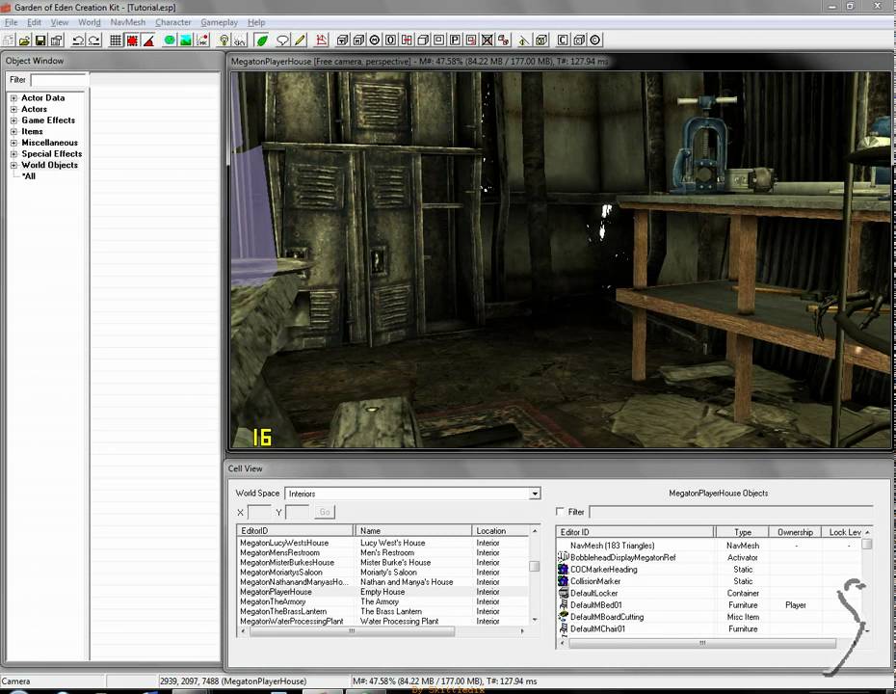This screenshot has width=896, height=694.
Task: Click the boxed letter P toolbar icon
Action: click(455, 40)
